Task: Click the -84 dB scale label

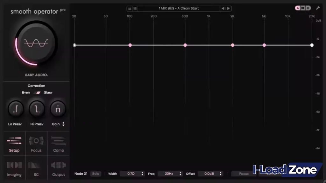Action: 317,148
